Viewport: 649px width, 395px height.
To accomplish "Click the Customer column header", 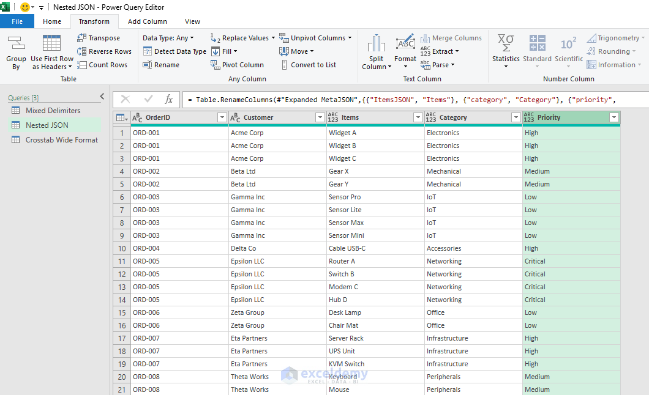I will pyautogui.click(x=258, y=118).
